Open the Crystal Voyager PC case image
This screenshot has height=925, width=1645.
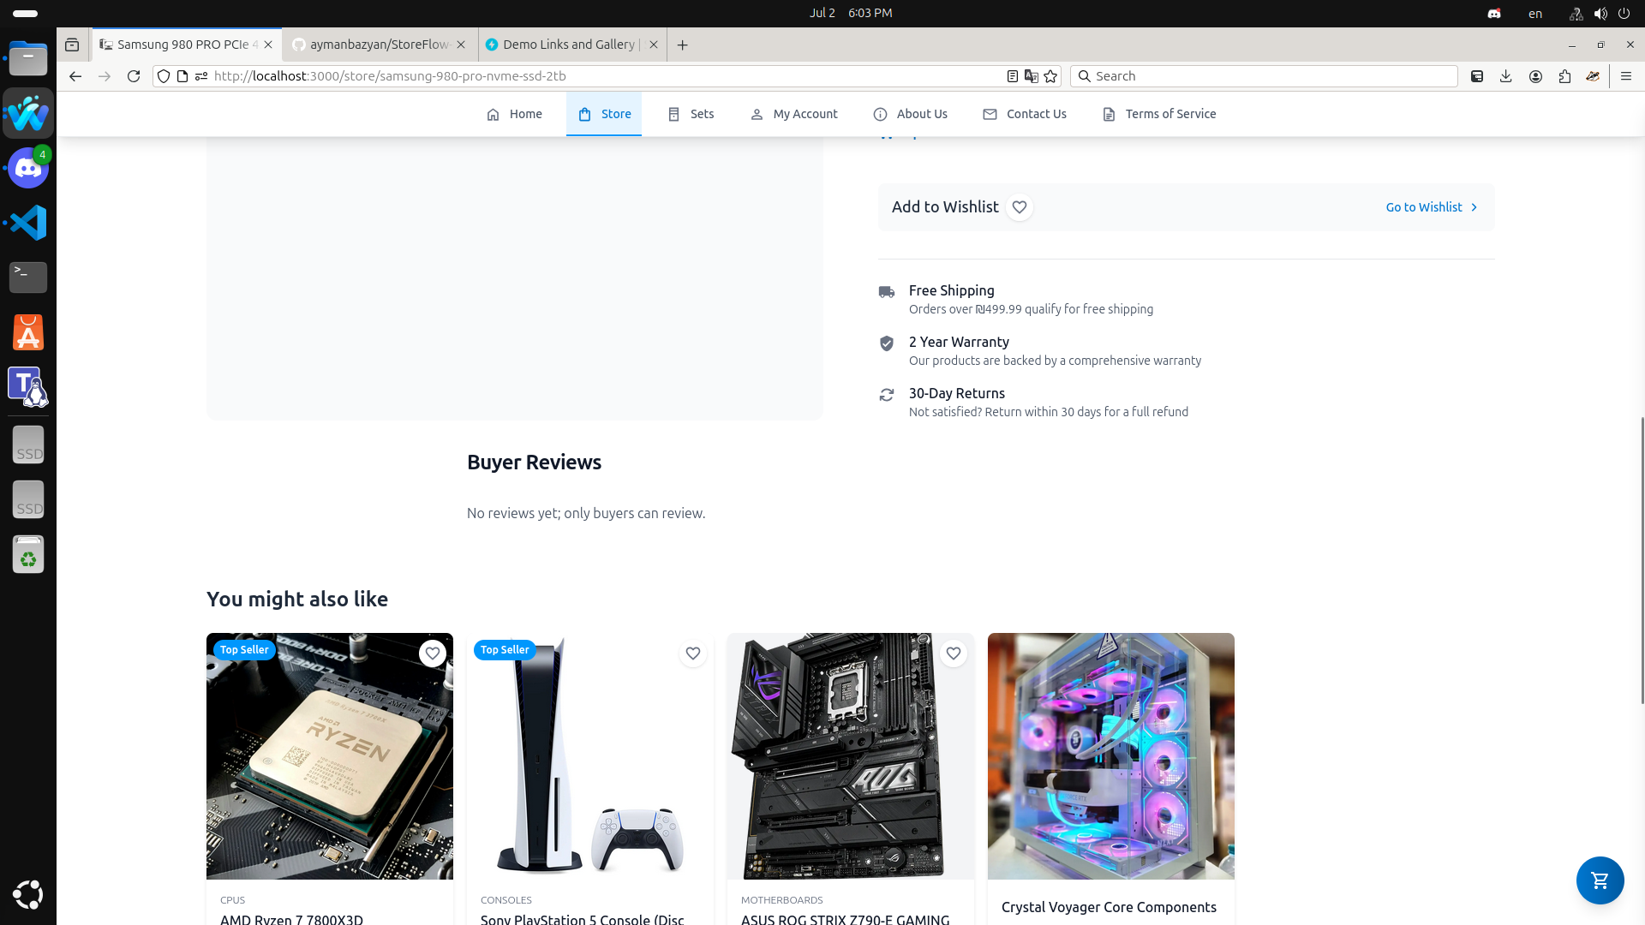coord(1111,756)
